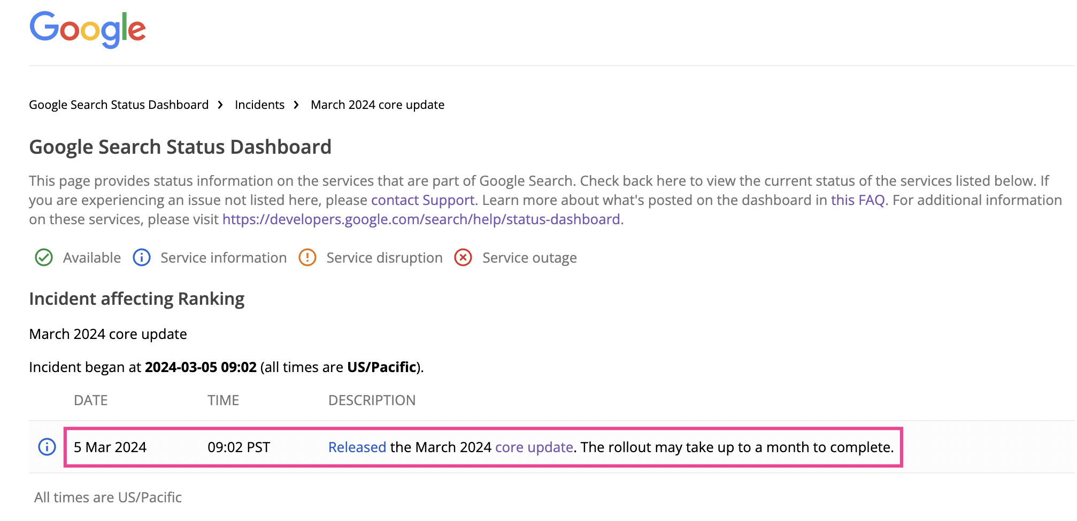The height and width of the screenshot is (521, 1077).
Task: Select the Google Search Status Dashboard heading
Action: pyautogui.click(x=180, y=147)
